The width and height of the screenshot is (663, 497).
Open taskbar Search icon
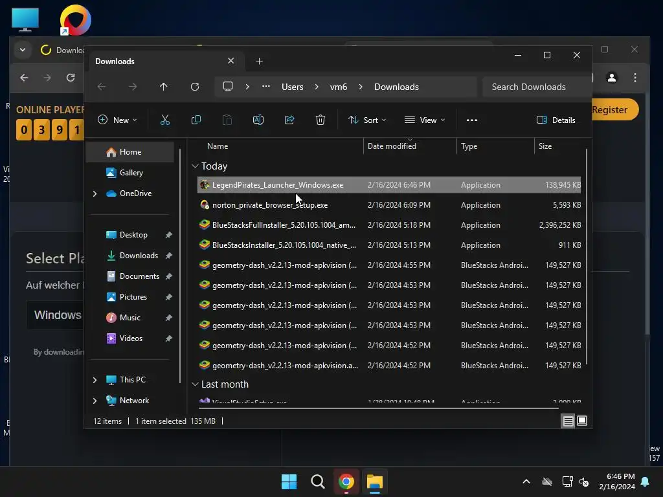pos(317,481)
